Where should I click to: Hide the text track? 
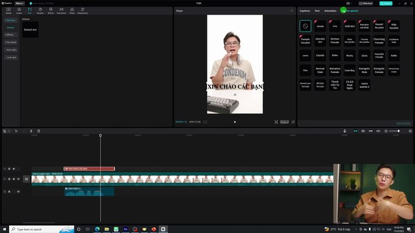click(x=14, y=169)
